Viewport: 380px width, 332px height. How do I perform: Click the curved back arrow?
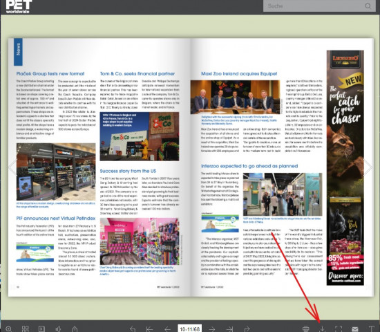(x=133, y=329)
